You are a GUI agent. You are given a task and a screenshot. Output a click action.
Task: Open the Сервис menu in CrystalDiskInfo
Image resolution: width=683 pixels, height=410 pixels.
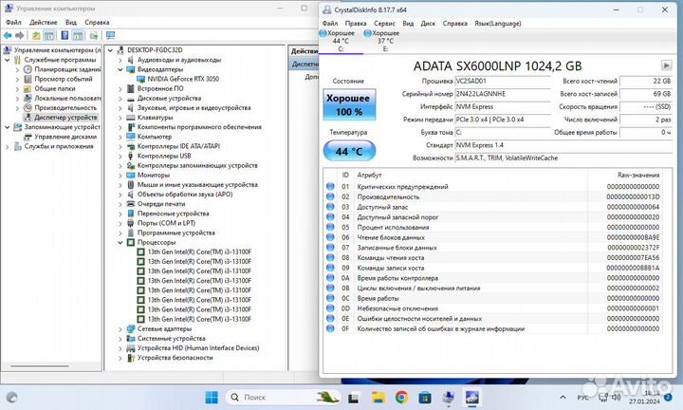(384, 21)
